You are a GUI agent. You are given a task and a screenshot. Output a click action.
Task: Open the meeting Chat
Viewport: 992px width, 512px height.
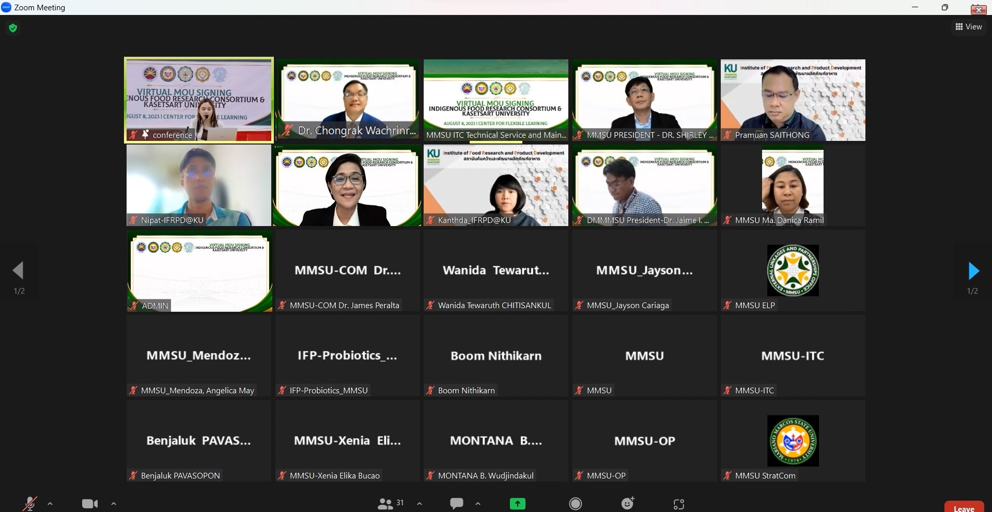click(457, 504)
